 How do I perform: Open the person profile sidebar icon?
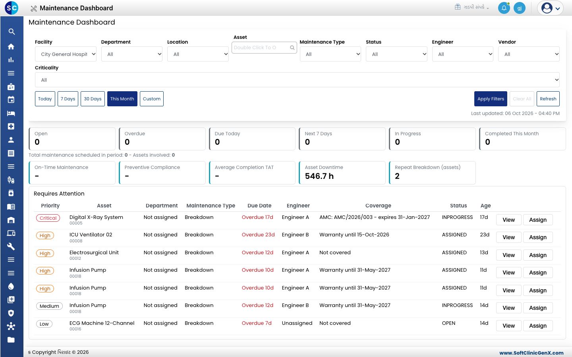[x=11, y=140]
